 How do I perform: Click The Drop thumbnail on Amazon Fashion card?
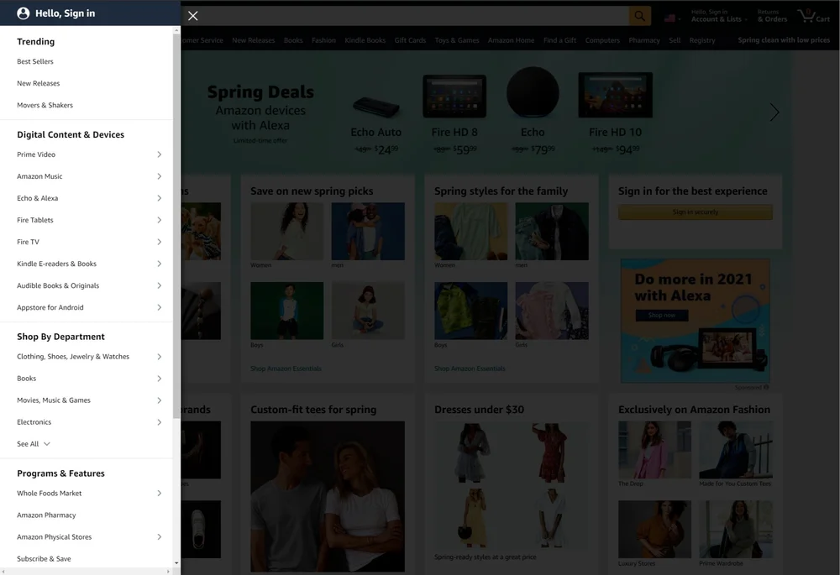(x=654, y=450)
